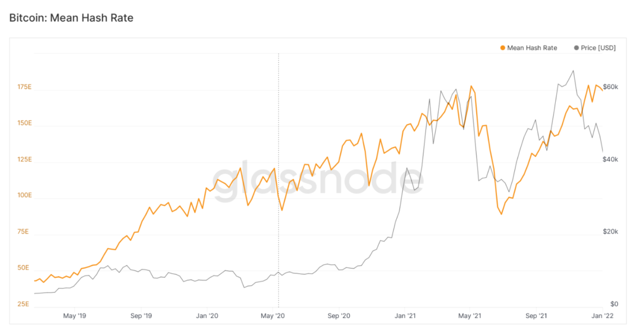Click the May '20 x-axis label

(273, 316)
